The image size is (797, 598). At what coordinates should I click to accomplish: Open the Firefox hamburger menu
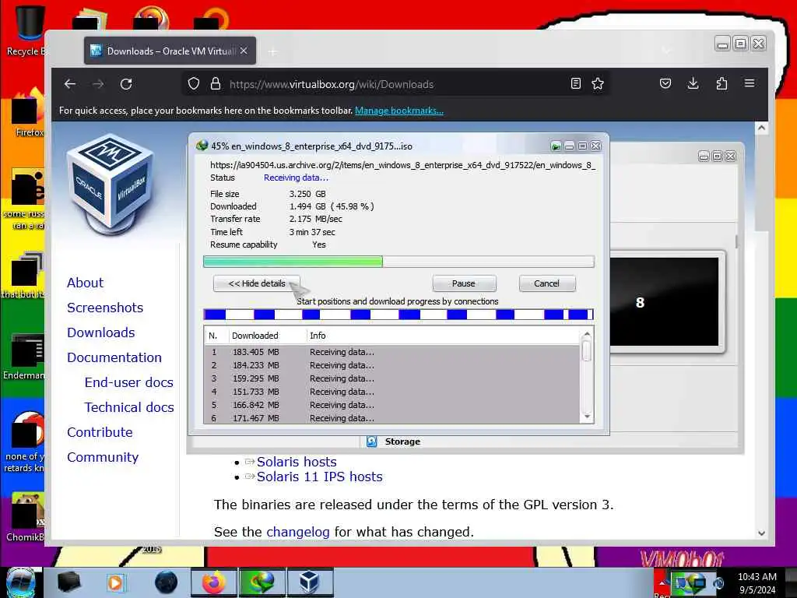[750, 83]
